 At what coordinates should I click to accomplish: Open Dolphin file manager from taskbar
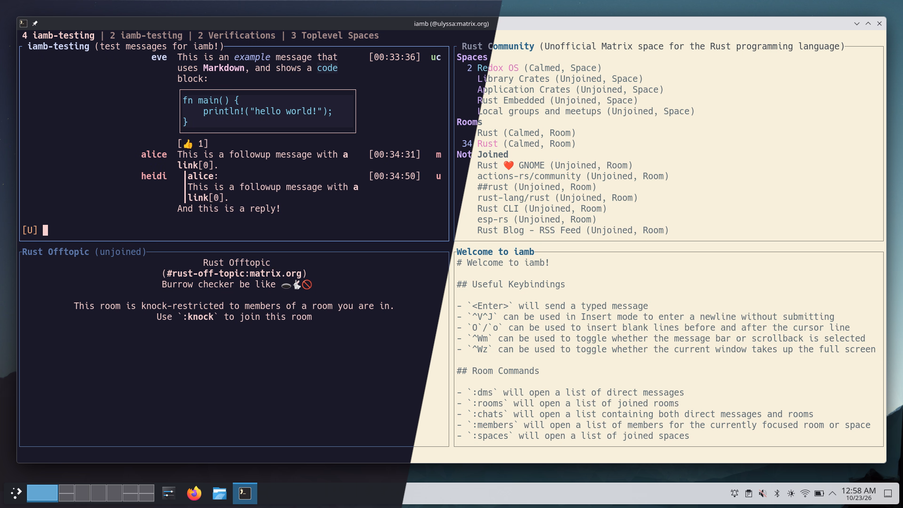click(219, 493)
